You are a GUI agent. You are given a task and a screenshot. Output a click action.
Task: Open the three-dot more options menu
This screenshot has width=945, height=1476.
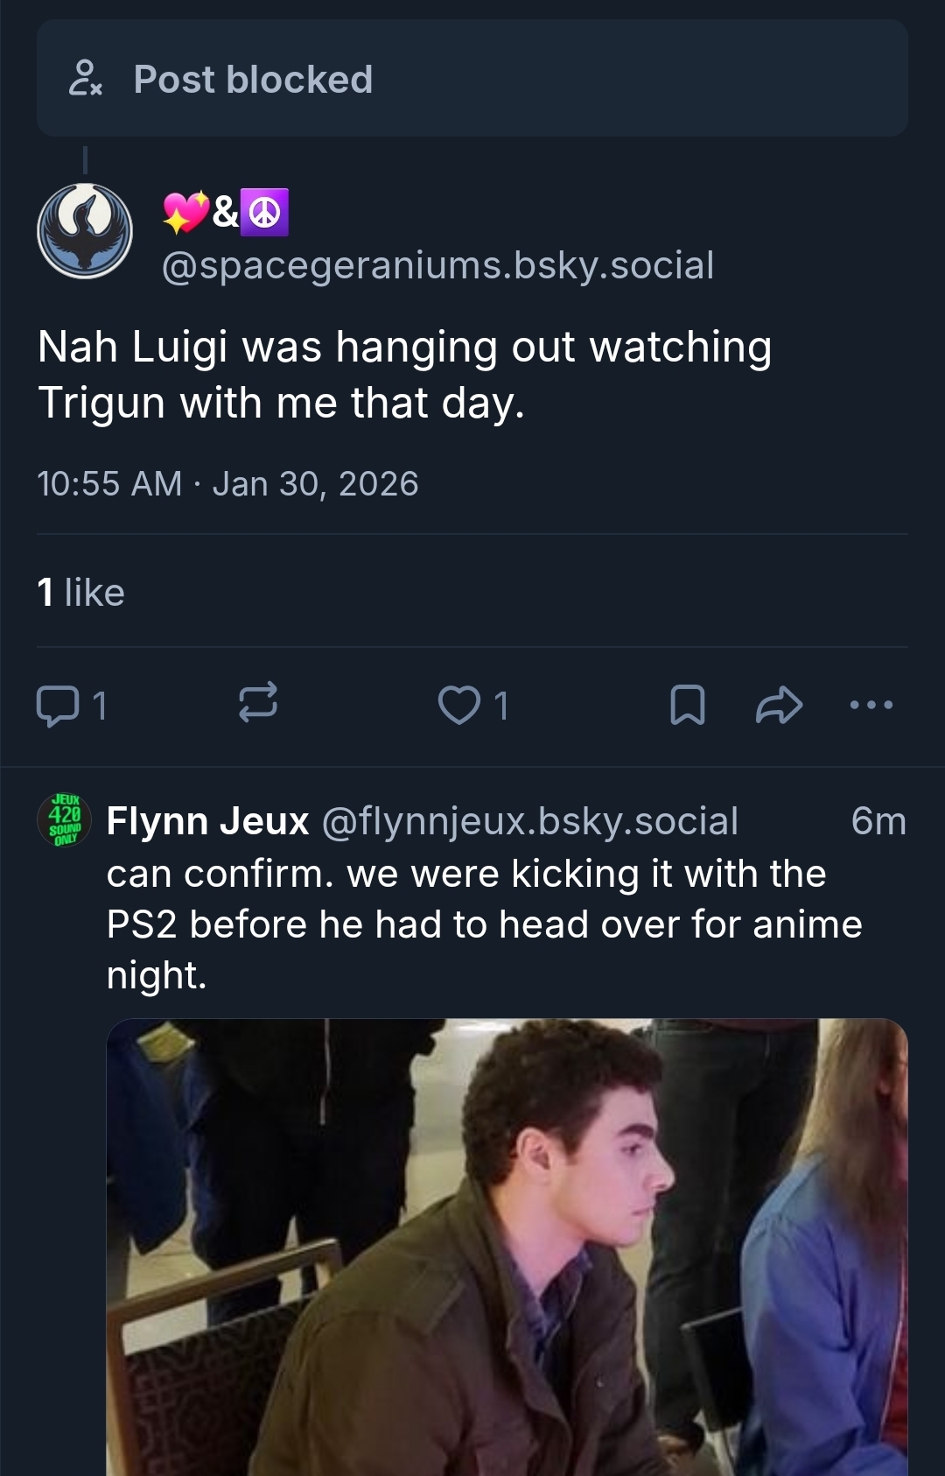tap(871, 705)
